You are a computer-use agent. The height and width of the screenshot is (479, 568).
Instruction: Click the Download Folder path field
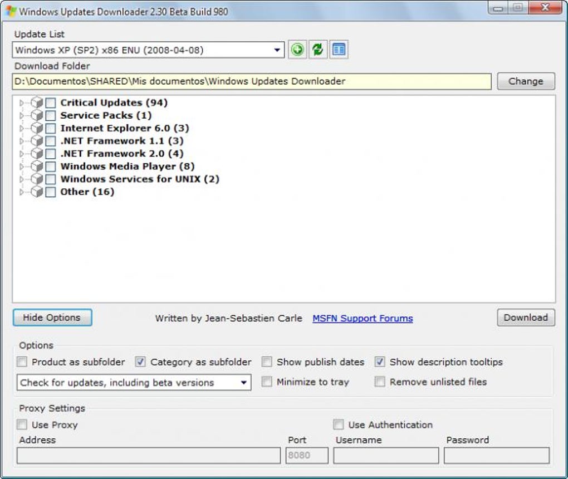(252, 81)
